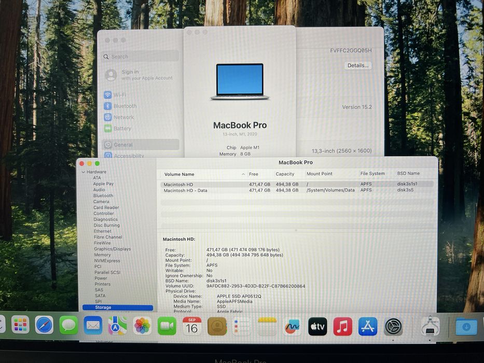The width and height of the screenshot is (484, 363).
Task: Open System Information chip icon in Dock
Action: click(x=430, y=326)
